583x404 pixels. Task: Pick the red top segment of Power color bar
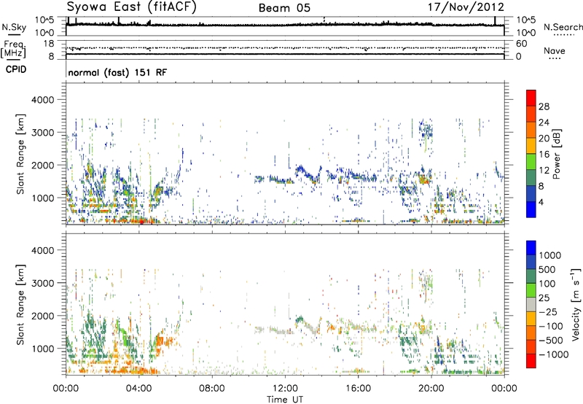click(531, 98)
